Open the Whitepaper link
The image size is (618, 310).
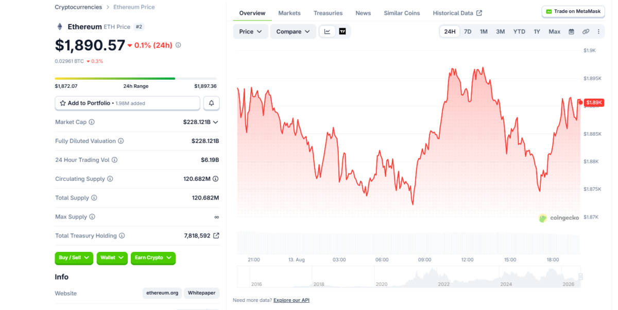201,293
